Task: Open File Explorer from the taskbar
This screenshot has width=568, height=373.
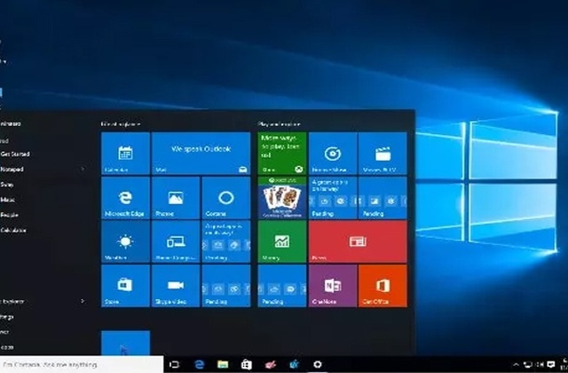Action: click(x=223, y=364)
